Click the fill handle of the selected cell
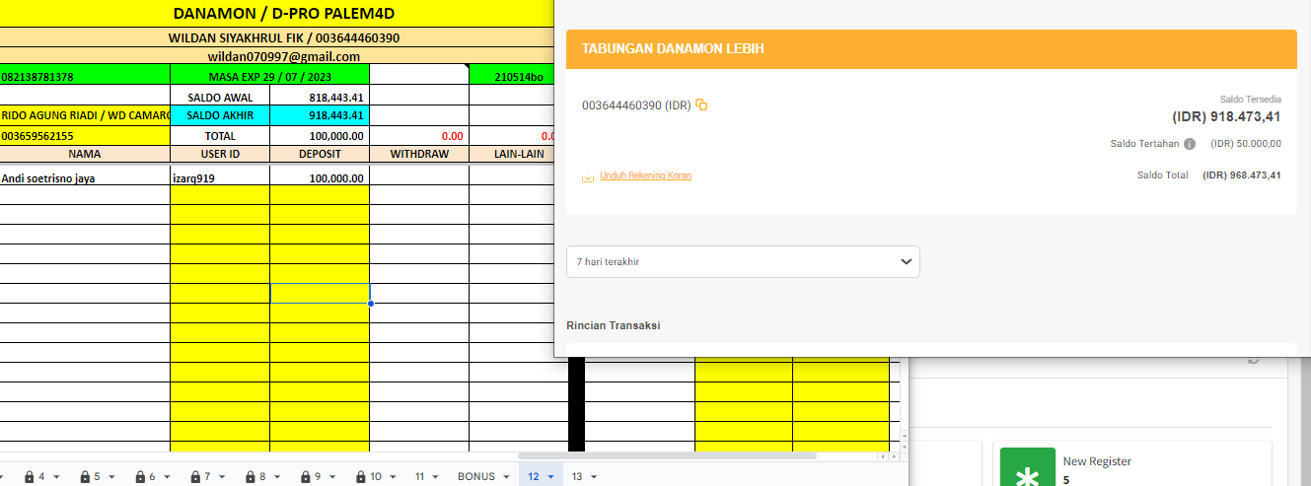This screenshot has width=1311, height=486. click(370, 303)
